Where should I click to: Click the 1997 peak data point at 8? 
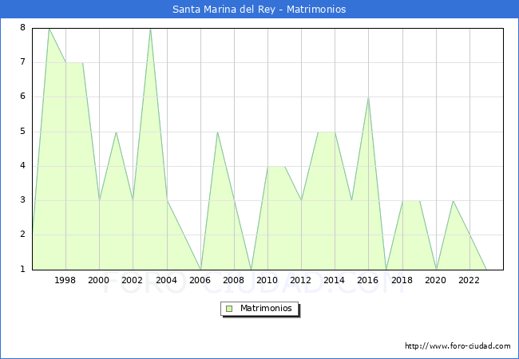pyautogui.click(x=49, y=29)
